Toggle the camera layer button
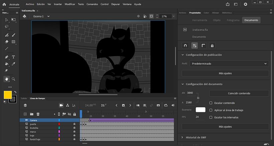The image size is (274, 146). (x=61, y=105)
